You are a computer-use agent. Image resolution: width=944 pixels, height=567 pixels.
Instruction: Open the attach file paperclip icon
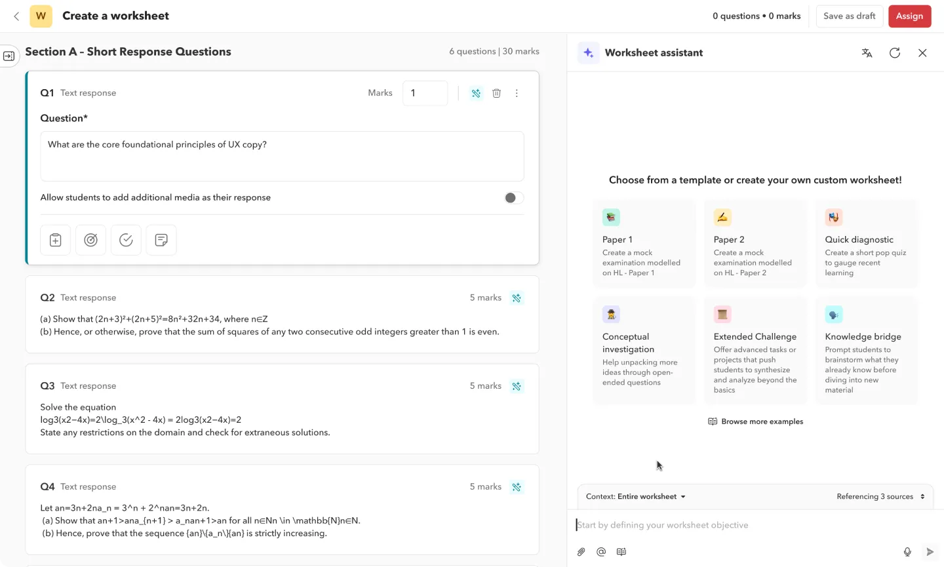(581, 551)
